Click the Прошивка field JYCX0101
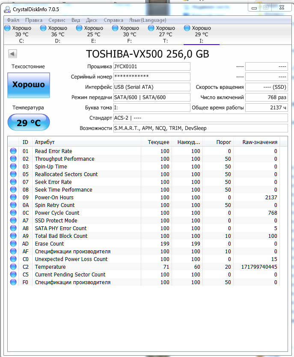 click(x=151, y=66)
